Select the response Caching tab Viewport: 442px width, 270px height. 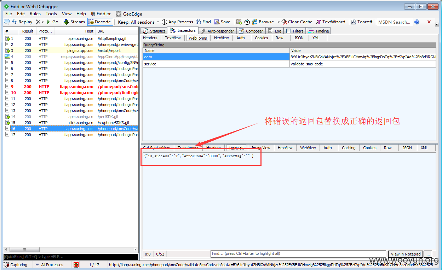[x=349, y=148]
